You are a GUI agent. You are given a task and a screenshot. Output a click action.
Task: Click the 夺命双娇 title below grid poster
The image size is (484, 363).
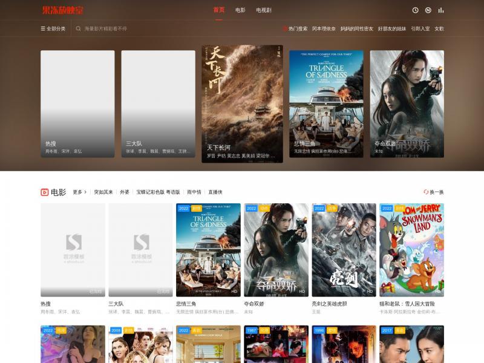click(x=254, y=304)
